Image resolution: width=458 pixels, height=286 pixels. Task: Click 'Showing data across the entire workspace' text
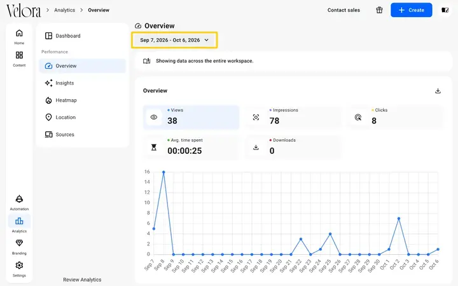click(x=204, y=61)
